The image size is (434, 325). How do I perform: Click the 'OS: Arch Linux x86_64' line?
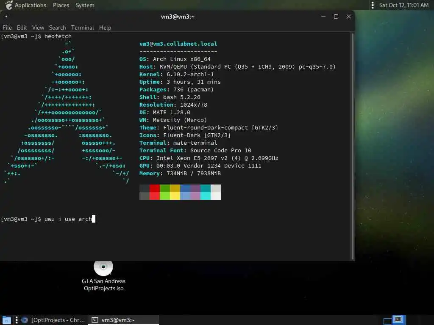coord(175,59)
